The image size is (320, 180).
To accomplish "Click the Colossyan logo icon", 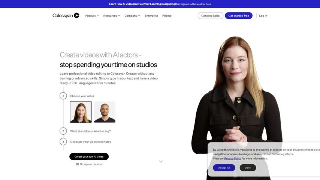I will pyautogui.click(x=76, y=15).
